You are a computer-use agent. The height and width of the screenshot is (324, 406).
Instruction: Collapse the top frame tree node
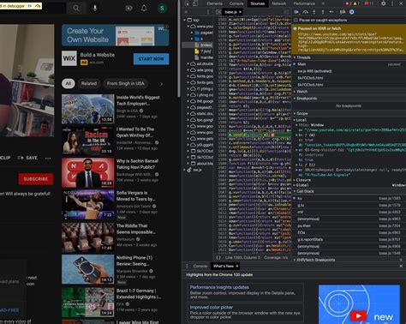click(185, 20)
